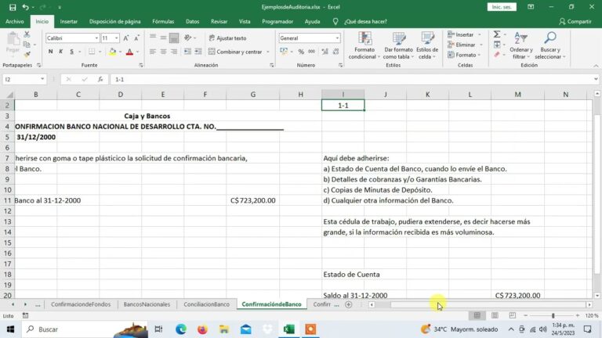Open Conditional Formatting (Formato condicional)
Viewport: 602px width, 338px height.
coord(364,45)
